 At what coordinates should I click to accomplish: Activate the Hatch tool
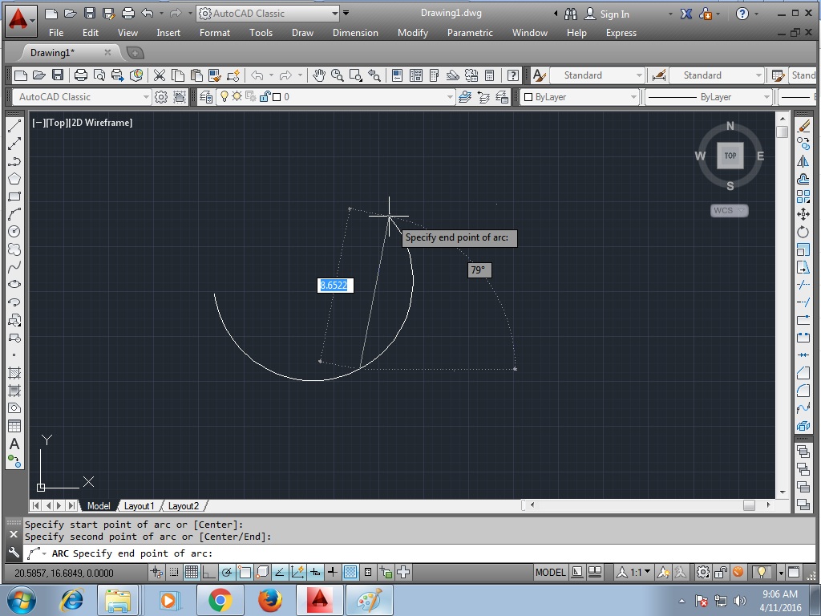14,373
